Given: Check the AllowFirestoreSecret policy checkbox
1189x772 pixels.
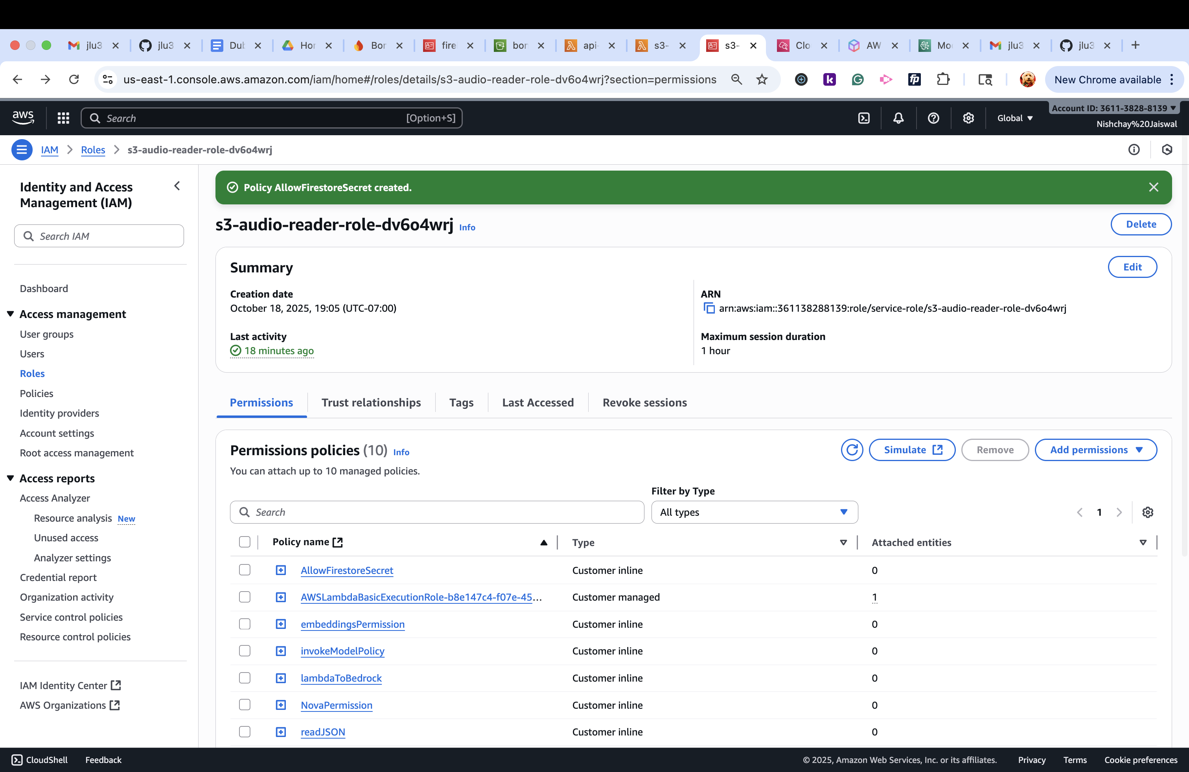Looking at the screenshot, I should click(245, 570).
